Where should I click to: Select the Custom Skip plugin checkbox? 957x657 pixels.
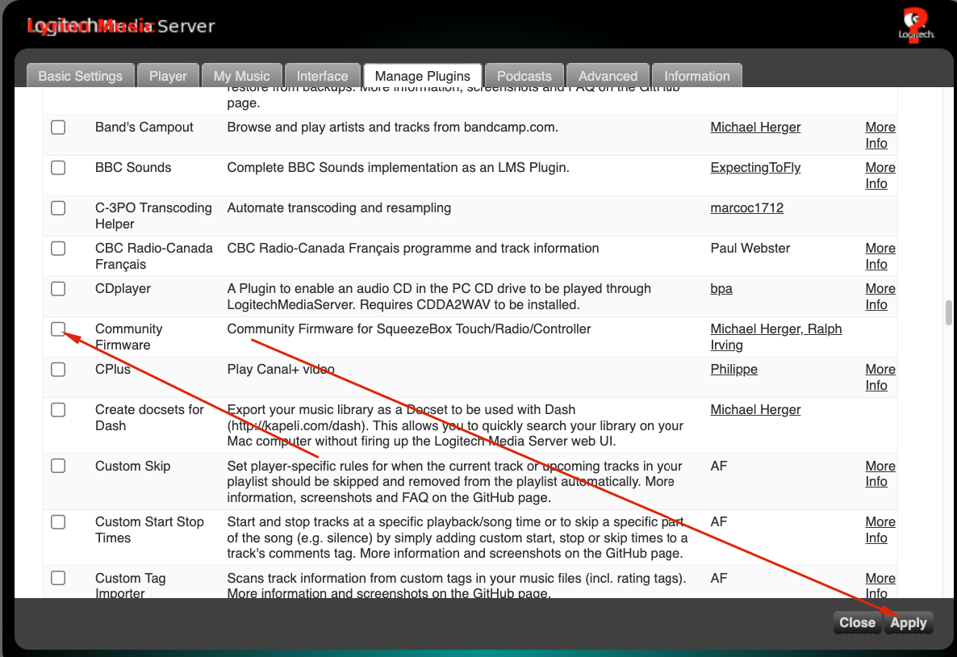(58, 466)
